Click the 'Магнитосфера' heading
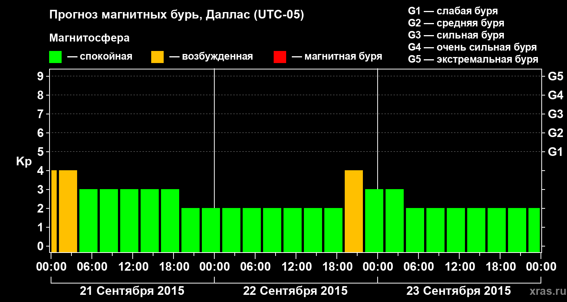567x302 pixels. coord(90,38)
